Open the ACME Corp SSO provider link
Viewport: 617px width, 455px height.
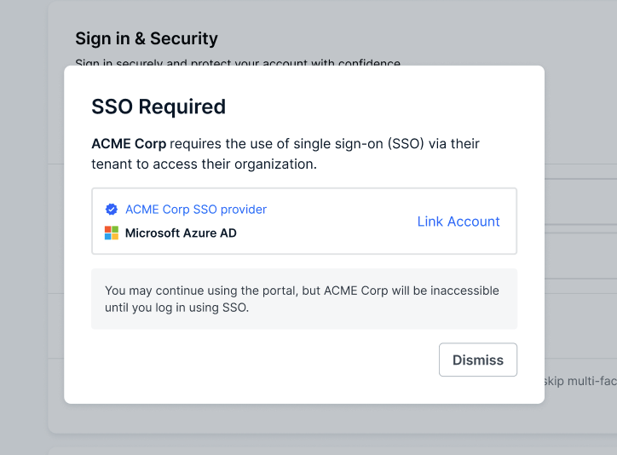click(196, 210)
